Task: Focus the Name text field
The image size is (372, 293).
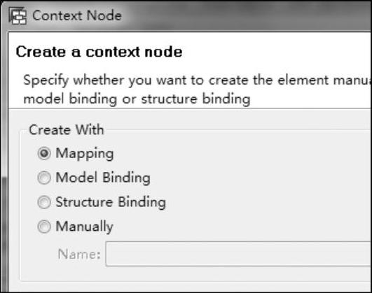Action: tap(238, 254)
